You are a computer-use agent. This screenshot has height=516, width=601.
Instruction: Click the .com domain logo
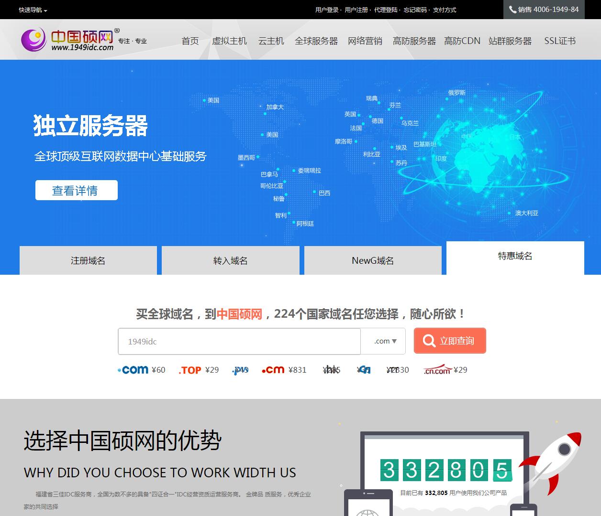[133, 370]
